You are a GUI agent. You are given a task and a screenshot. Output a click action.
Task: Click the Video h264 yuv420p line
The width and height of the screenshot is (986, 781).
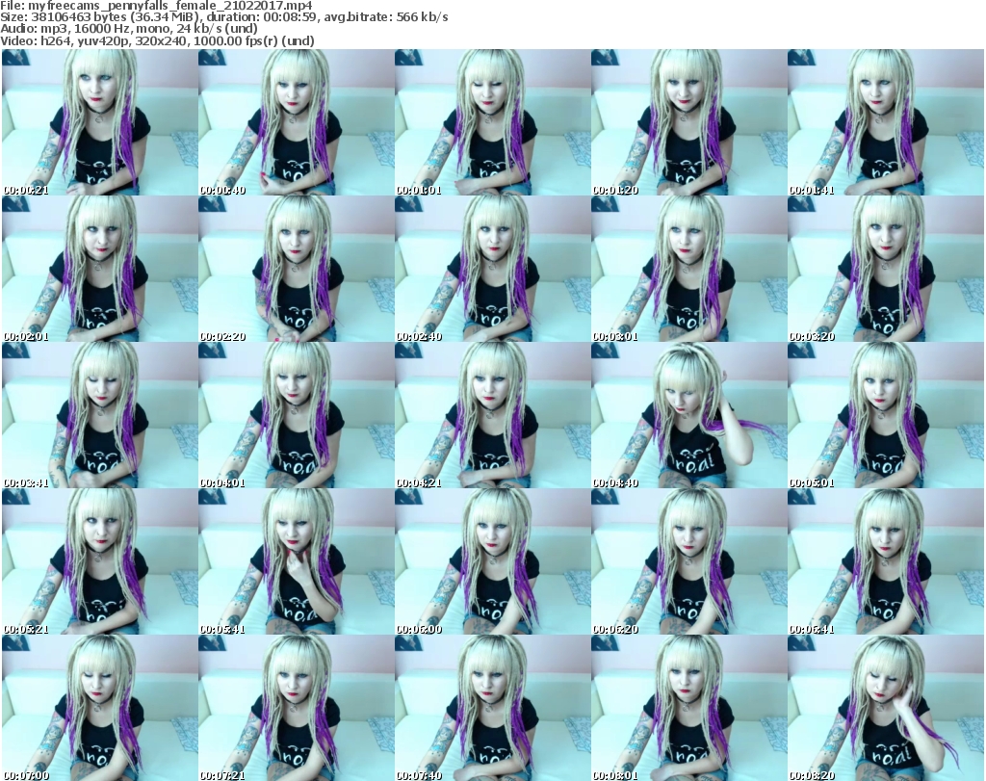(157, 40)
